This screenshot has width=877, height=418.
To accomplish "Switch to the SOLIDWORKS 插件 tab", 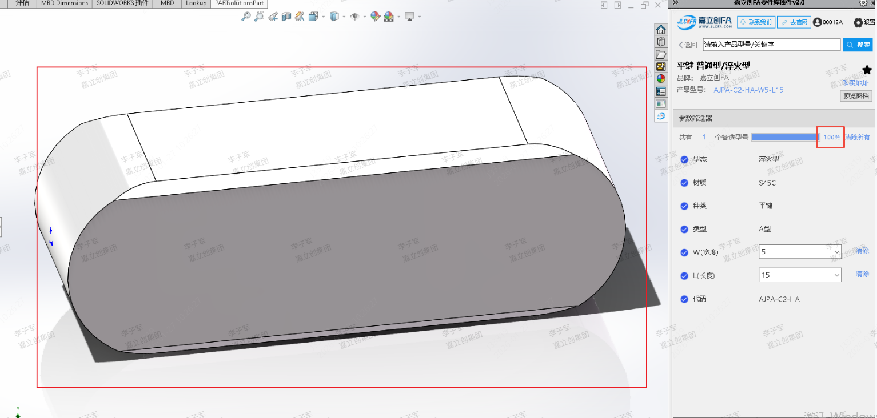I will 122,3.
